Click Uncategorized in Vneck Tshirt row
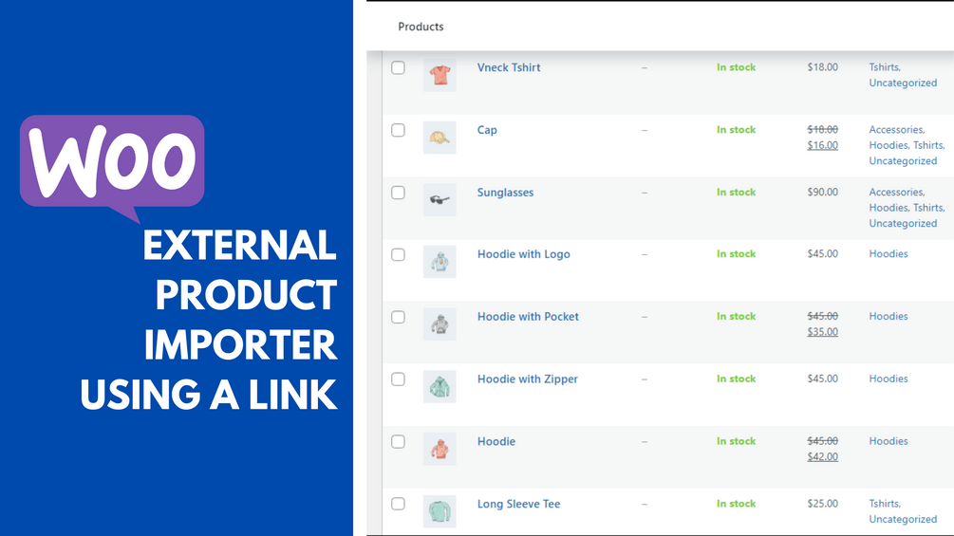The height and width of the screenshot is (536, 954). click(x=903, y=83)
